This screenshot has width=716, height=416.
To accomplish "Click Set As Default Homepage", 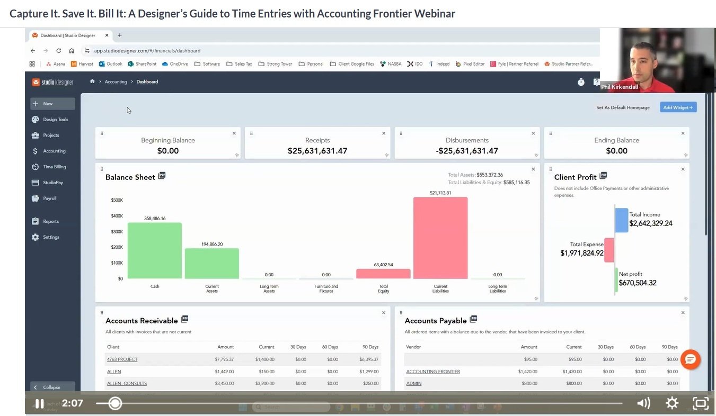I will point(623,107).
